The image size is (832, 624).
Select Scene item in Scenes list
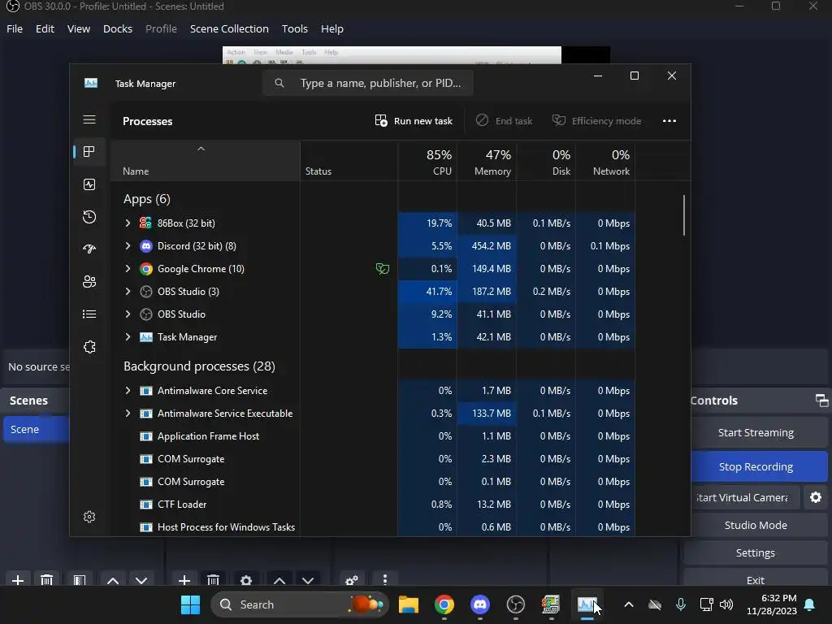pos(36,429)
